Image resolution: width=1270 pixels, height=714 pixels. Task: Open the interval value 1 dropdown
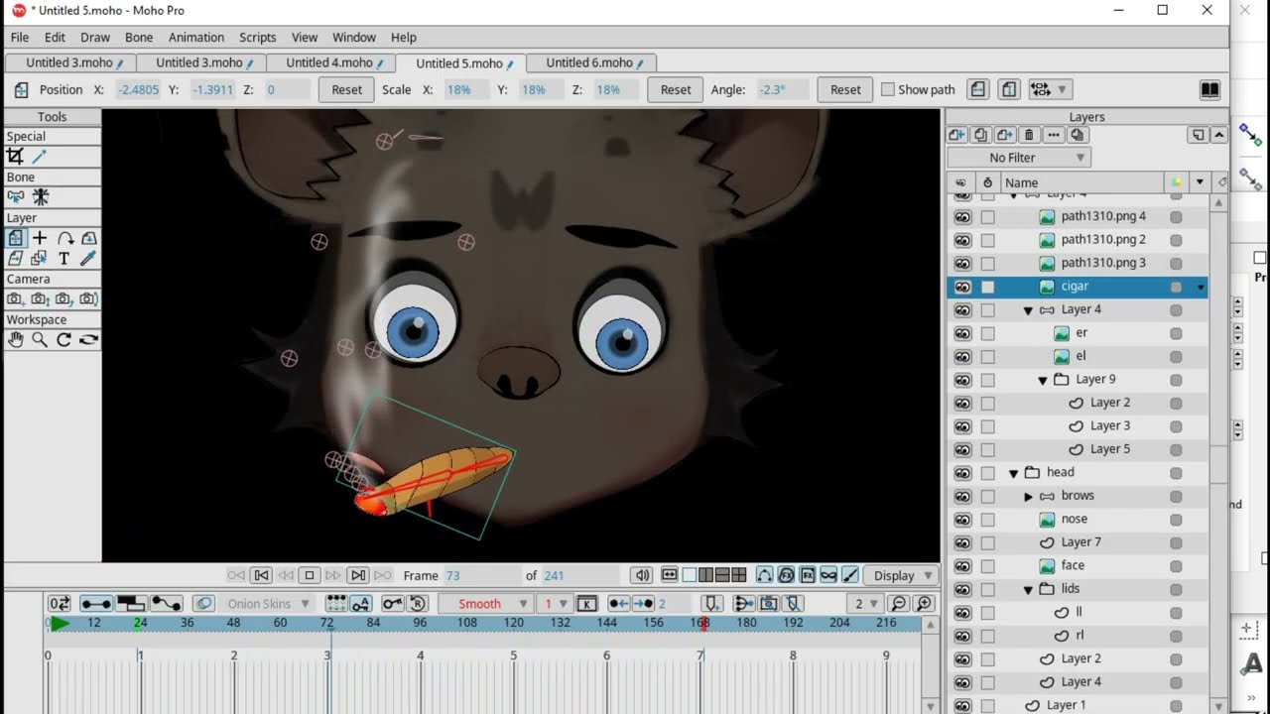pyautogui.click(x=555, y=603)
